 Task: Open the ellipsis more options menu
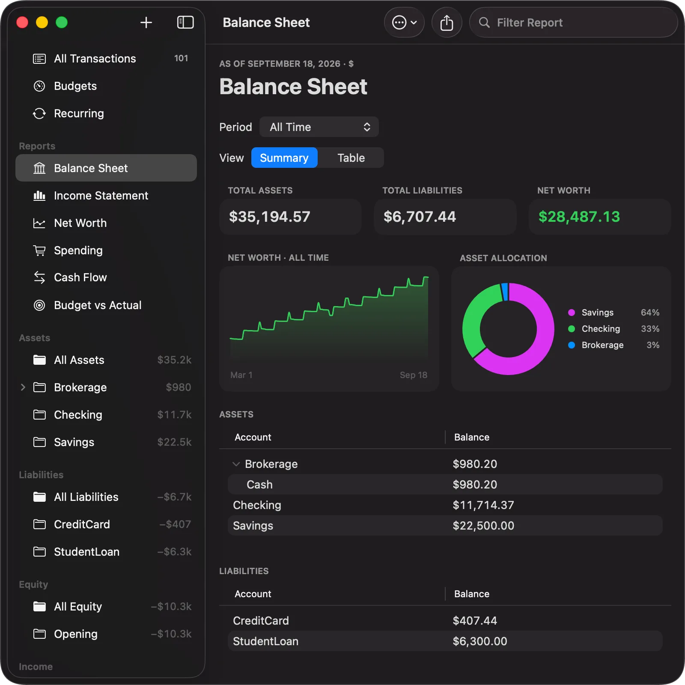[404, 23]
